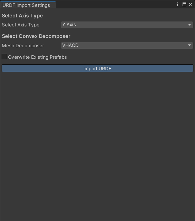Click the blank space right of the checkbox label
195x221 pixels.
tap(131, 57)
